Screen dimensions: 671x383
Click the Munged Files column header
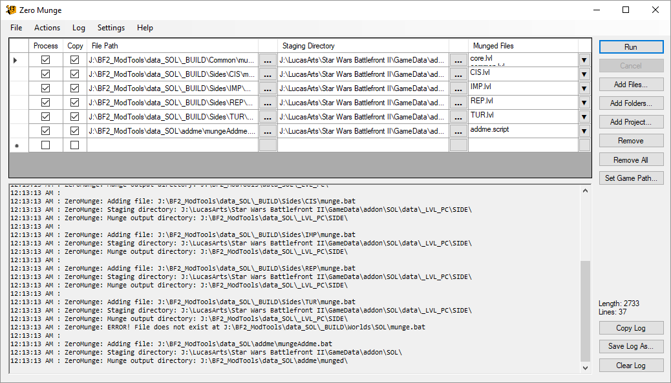point(524,46)
